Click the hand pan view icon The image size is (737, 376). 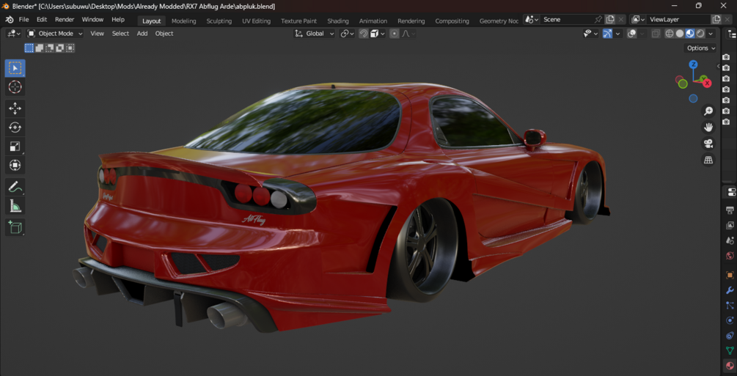click(708, 127)
